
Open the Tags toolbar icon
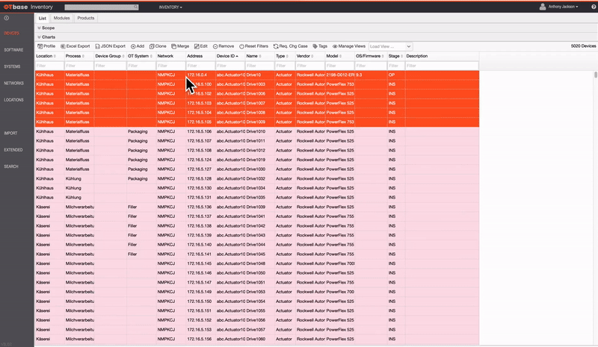click(315, 46)
